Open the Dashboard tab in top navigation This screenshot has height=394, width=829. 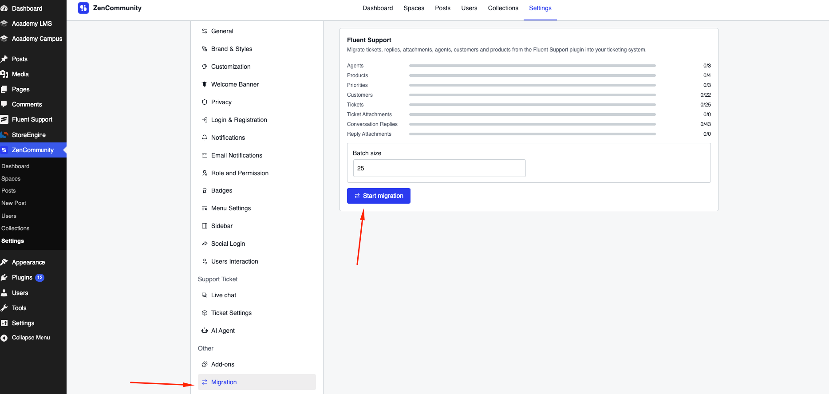point(378,8)
